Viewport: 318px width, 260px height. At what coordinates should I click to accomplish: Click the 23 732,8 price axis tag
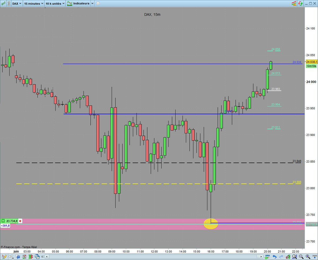pyautogui.click(x=312, y=224)
